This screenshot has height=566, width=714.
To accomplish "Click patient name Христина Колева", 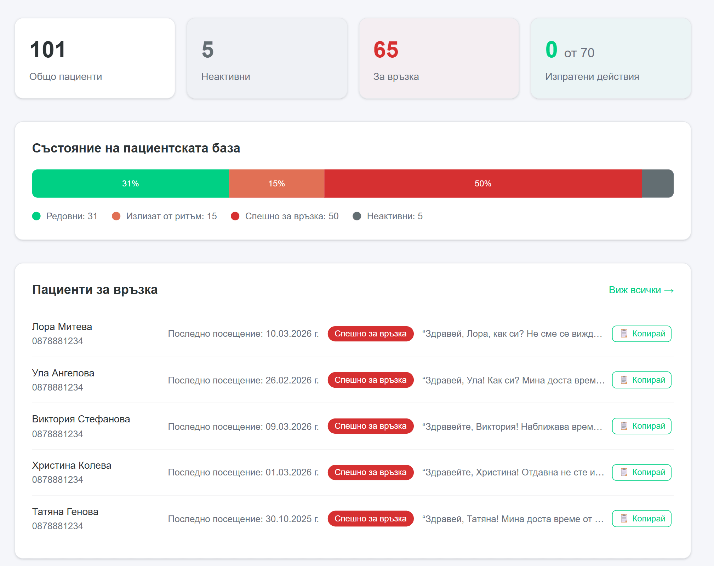I will coord(72,465).
